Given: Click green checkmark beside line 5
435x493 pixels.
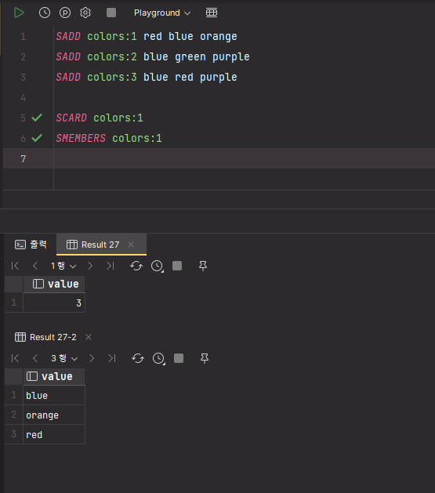Looking at the screenshot, I should (37, 118).
